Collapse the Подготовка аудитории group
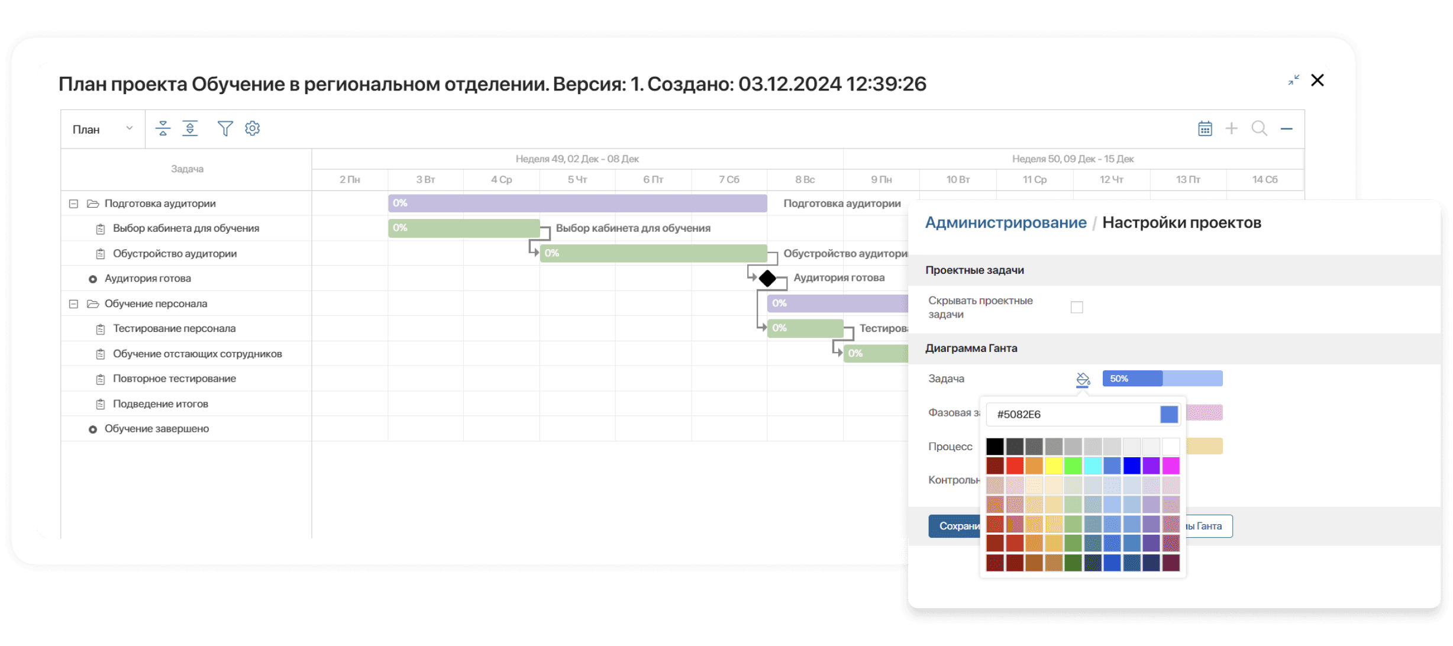The width and height of the screenshot is (1453, 646). (73, 204)
